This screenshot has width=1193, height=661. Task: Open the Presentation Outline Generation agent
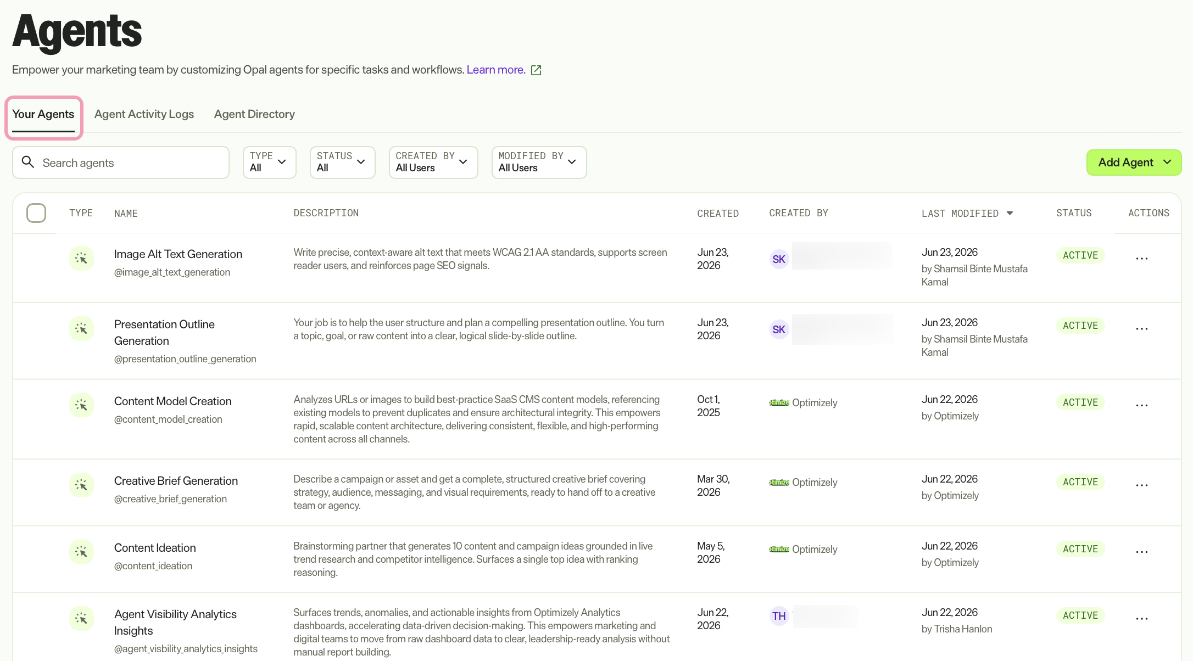164,333
